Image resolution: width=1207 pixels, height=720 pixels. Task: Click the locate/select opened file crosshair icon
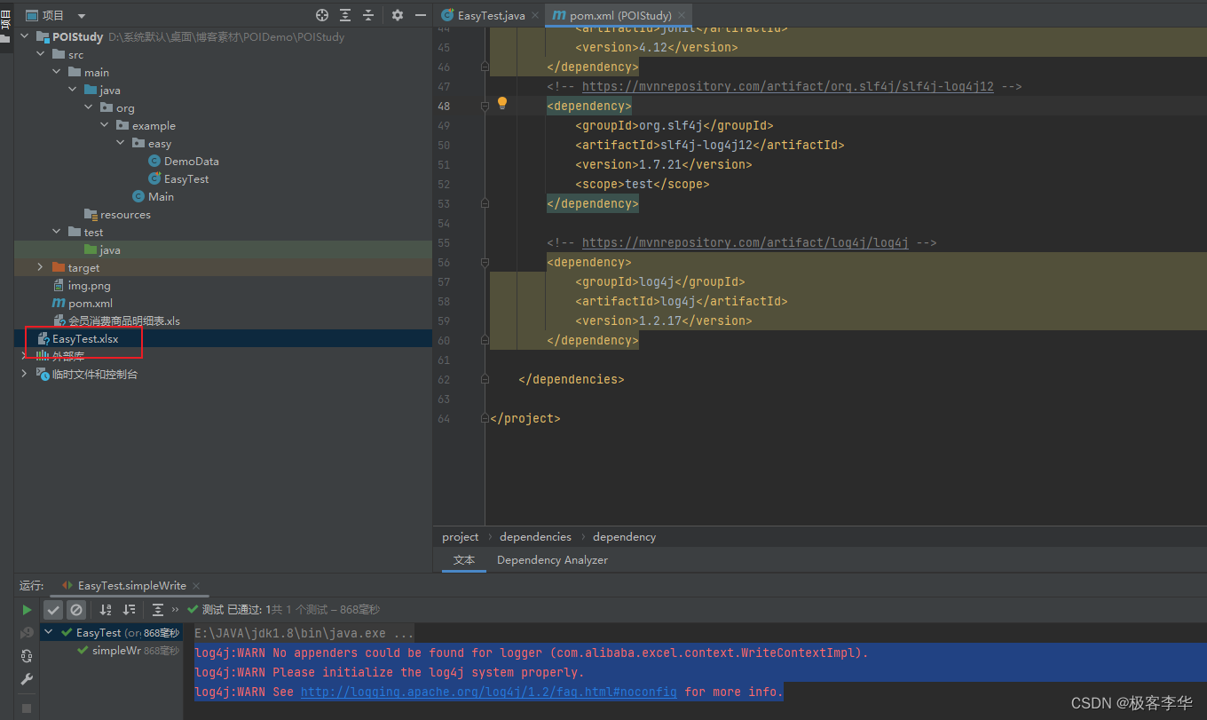[322, 15]
